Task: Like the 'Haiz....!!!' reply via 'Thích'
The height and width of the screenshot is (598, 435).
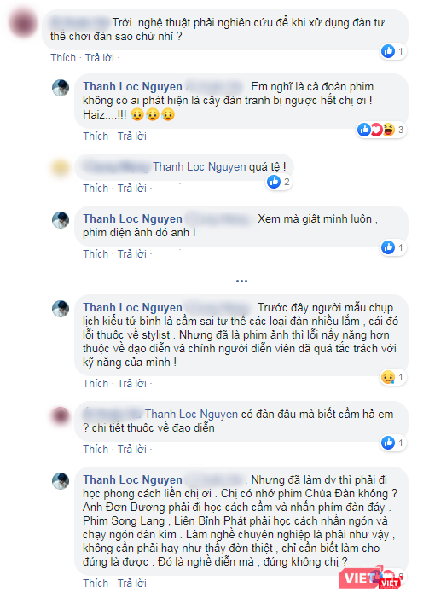Action: [96, 136]
